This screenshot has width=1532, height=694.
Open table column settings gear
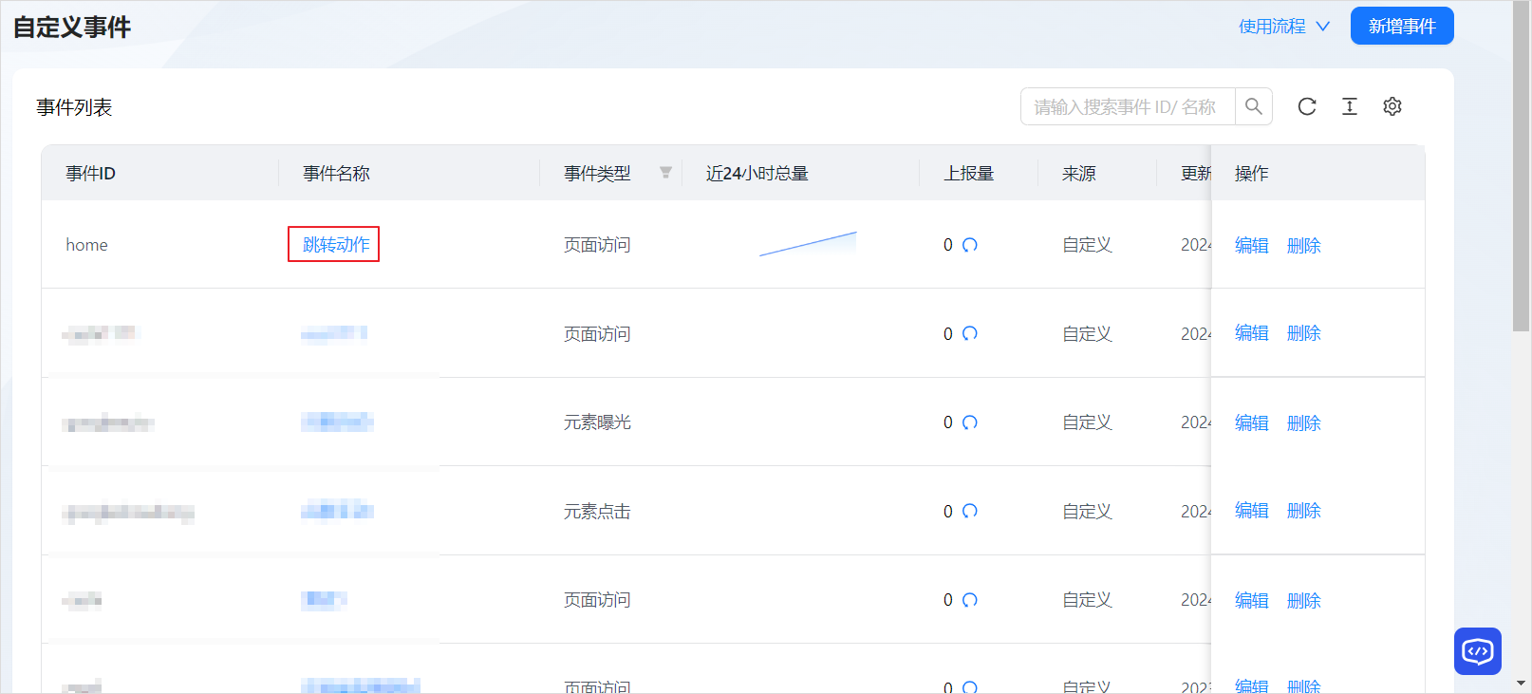(x=1392, y=106)
